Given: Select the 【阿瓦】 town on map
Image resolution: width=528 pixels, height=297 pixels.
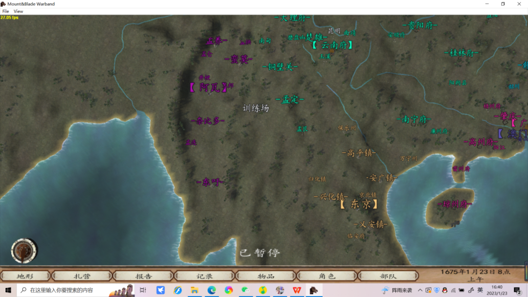Looking at the screenshot, I should pyautogui.click(x=208, y=87).
